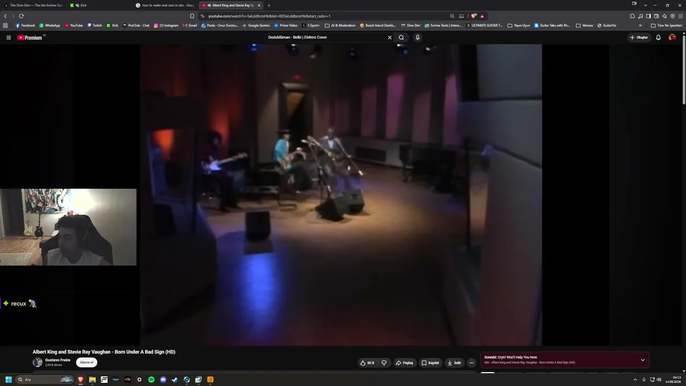The width and height of the screenshot is (686, 386).
Task: Click the İndir download button
Action: click(454, 363)
